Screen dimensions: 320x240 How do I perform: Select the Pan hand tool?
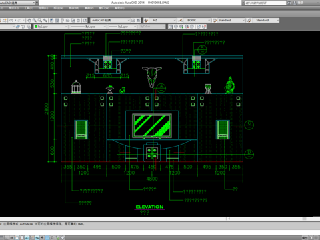(29, 20)
